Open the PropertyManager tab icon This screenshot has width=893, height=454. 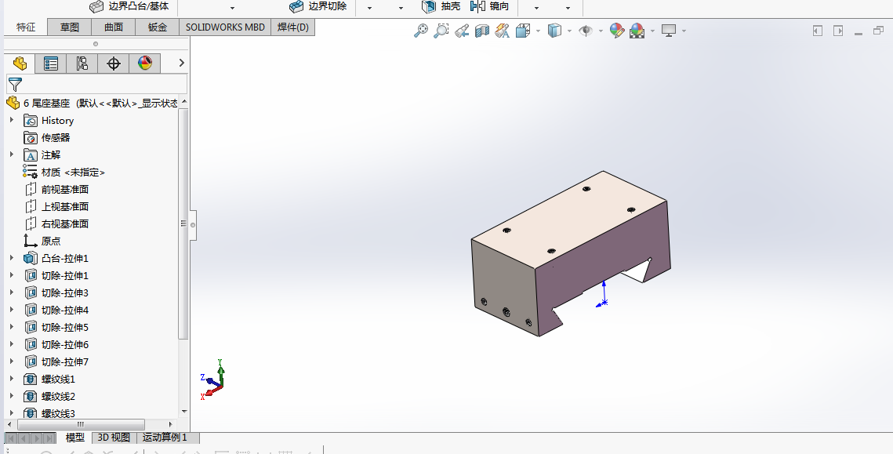[51, 64]
